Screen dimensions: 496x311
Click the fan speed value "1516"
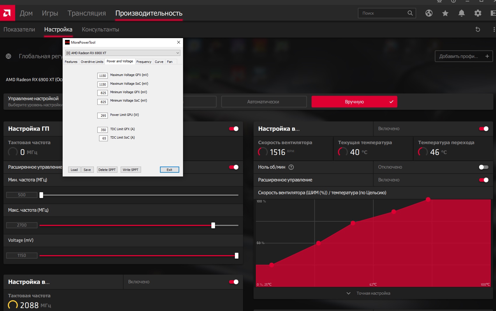pyautogui.click(x=277, y=152)
